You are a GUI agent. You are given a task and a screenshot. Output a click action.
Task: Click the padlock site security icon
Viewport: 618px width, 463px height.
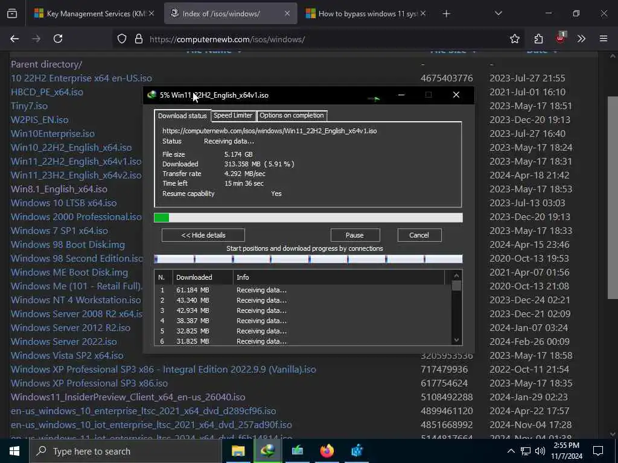pos(138,39)
